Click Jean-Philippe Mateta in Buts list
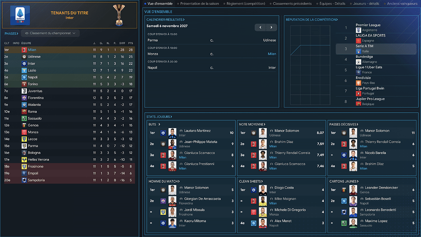421x237 pixels. click(201, 142)
